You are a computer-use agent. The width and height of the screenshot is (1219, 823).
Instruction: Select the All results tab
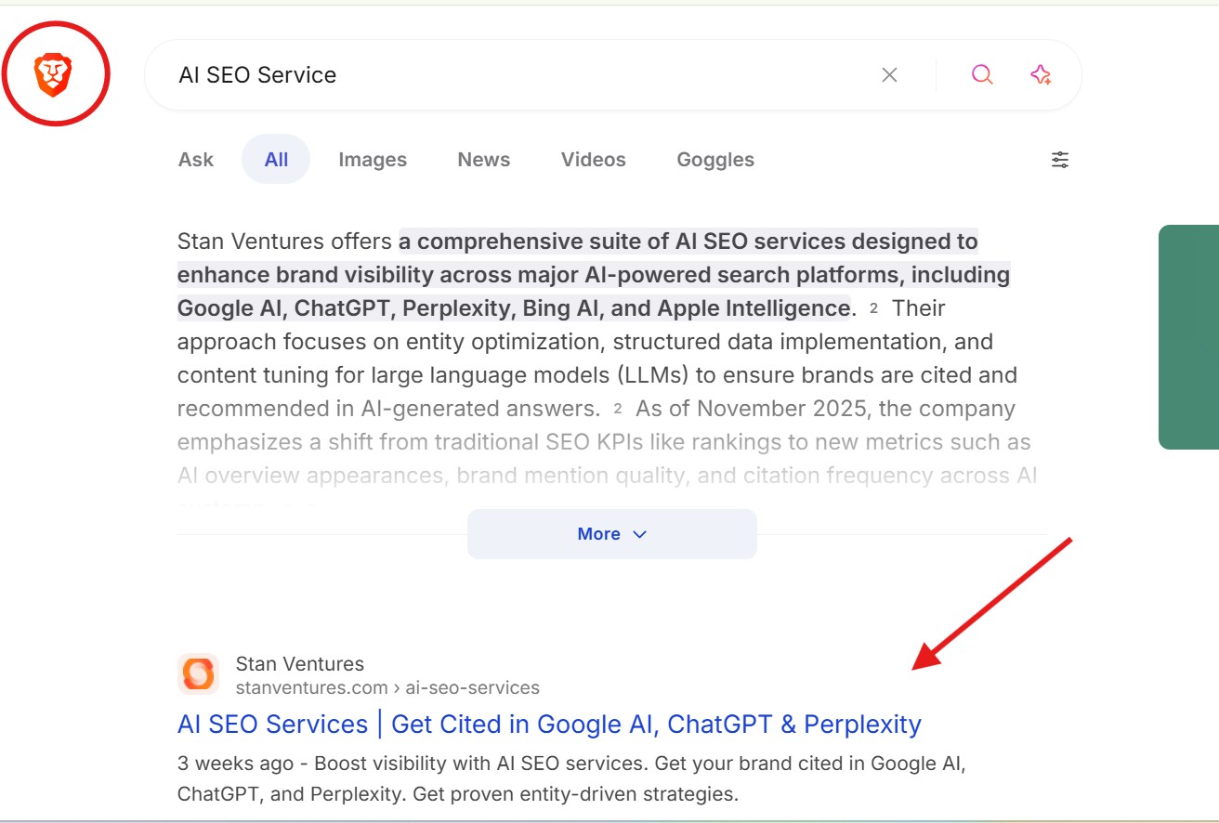click(x=275, y=159)
